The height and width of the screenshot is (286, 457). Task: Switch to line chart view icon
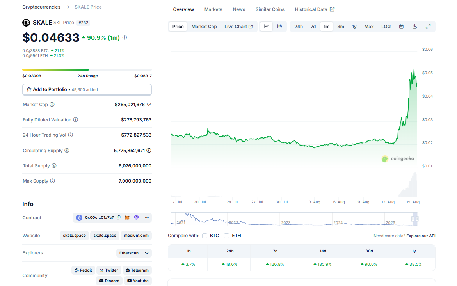[x=267, y=27]
